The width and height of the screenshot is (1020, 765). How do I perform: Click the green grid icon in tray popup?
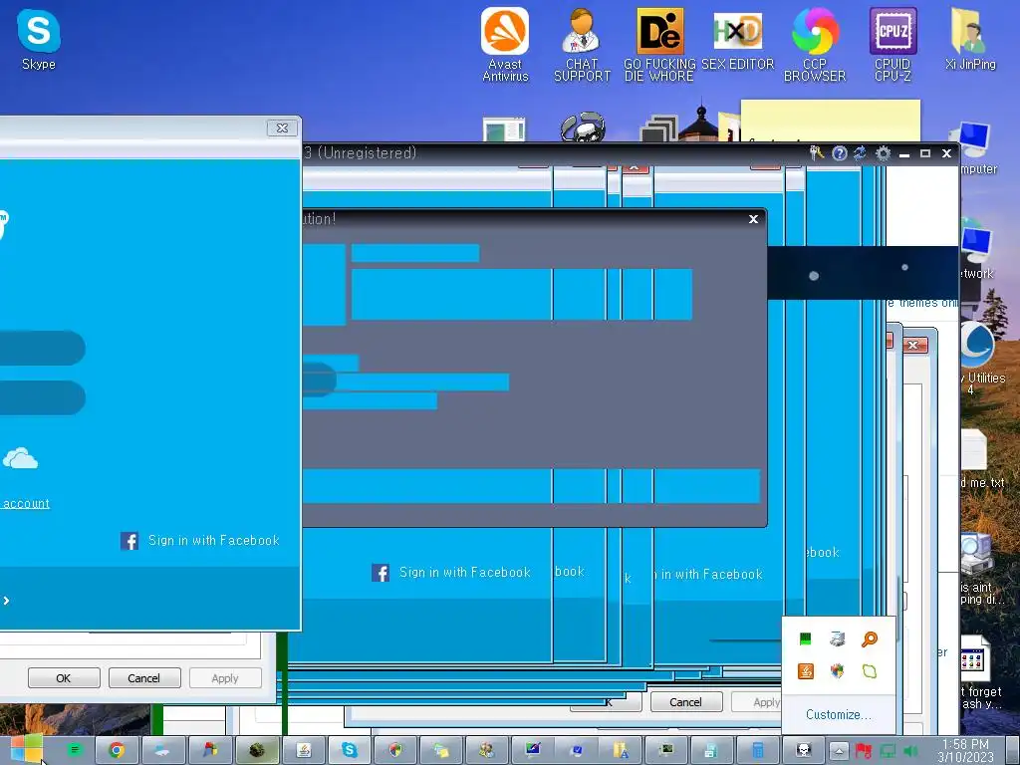coord(805,638)
